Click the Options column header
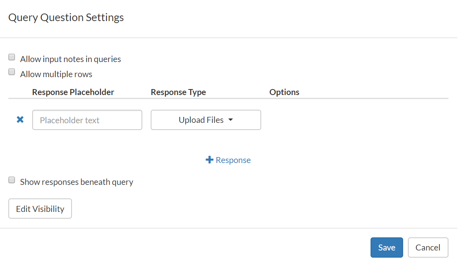The height and width of the screenshot is (264, 460). tap(284, 92)
